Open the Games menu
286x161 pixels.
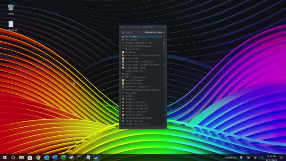pos(145,27)
